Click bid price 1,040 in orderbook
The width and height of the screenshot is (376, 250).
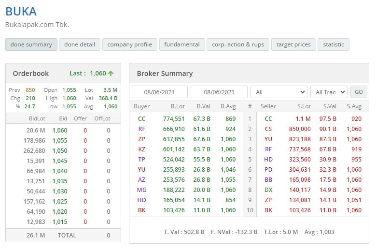pyautogui.click(x=60, y=171)
